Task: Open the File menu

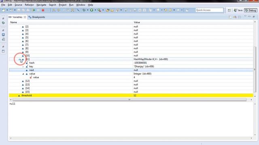Action: click(3, 5)
